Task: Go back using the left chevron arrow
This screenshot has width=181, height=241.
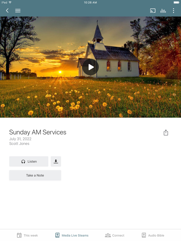Action: coord(7,11)
